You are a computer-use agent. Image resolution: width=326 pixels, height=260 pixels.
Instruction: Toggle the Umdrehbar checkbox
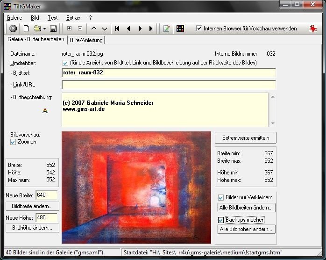(65, 63)
